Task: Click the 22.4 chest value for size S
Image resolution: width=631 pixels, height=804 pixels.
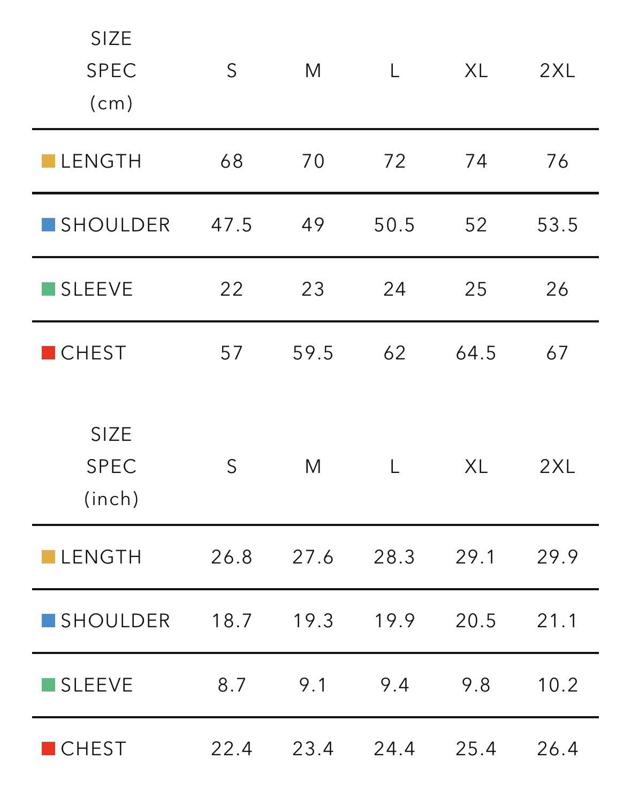Action: 231,749
